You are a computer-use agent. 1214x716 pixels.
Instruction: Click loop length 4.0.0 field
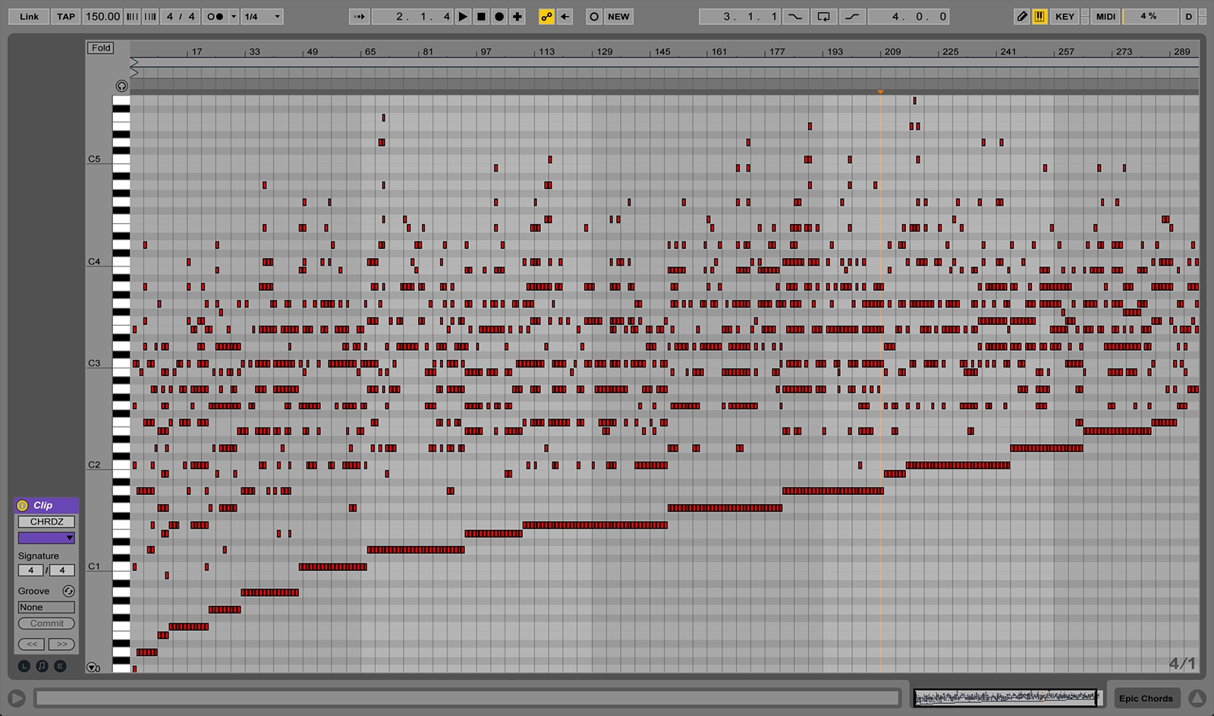point(909,17)
